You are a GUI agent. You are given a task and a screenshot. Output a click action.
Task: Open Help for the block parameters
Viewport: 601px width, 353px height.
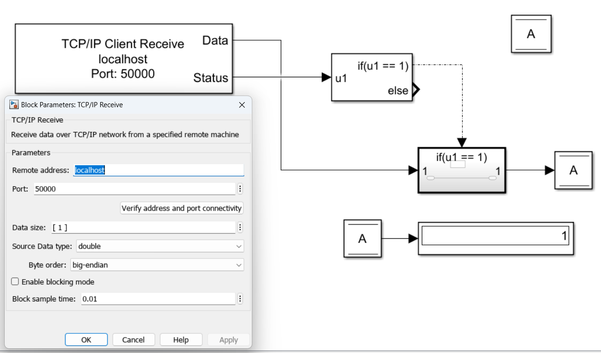pos(181,340)
